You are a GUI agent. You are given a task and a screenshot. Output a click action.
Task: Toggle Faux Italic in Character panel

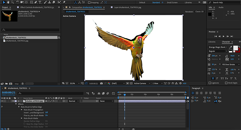(217, 79)
